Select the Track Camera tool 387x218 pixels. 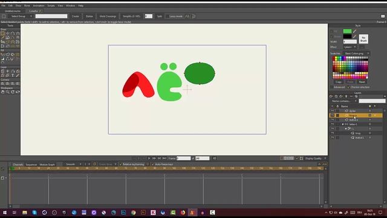pos(2,84)
